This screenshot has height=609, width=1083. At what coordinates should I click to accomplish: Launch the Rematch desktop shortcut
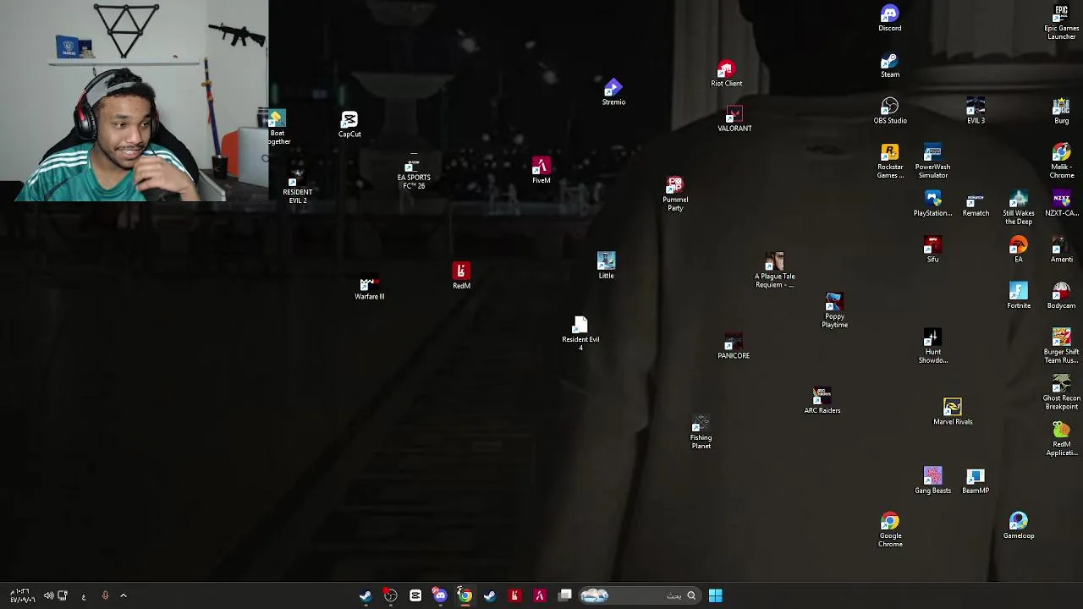(976, 204)
